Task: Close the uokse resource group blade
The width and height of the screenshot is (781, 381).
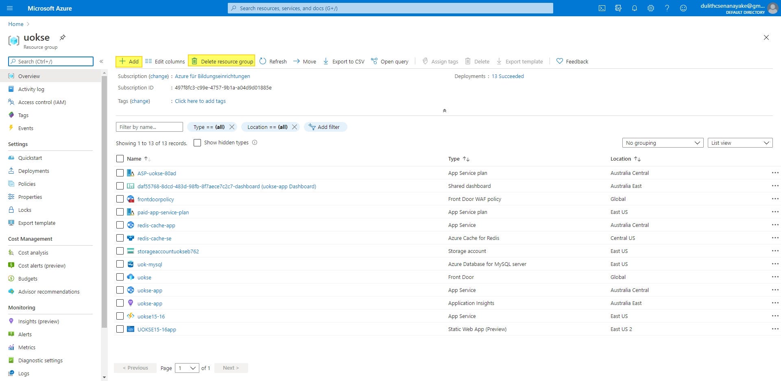Action: coord(766,37)
